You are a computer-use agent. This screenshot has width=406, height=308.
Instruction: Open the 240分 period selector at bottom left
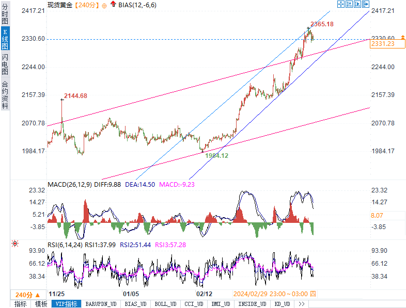pos(27,295)
